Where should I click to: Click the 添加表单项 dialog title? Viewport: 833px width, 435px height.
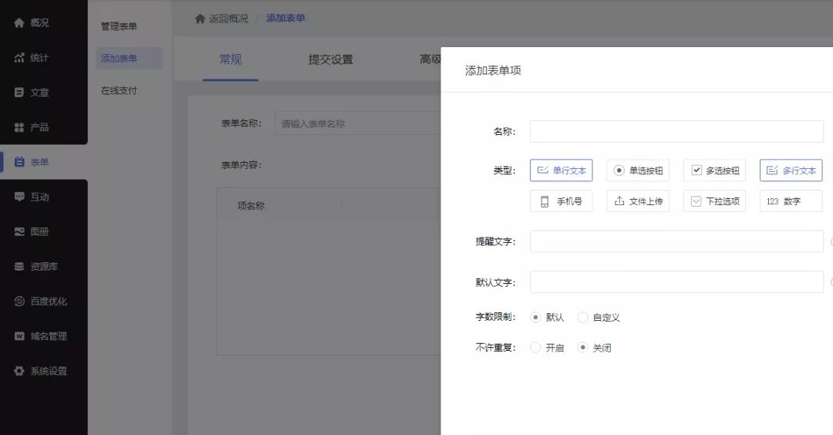[x=493, y=70]
